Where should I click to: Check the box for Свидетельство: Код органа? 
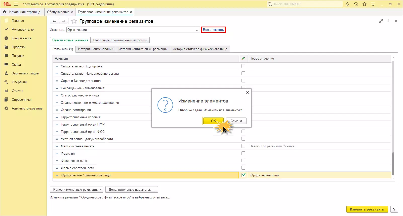[243, 66]
